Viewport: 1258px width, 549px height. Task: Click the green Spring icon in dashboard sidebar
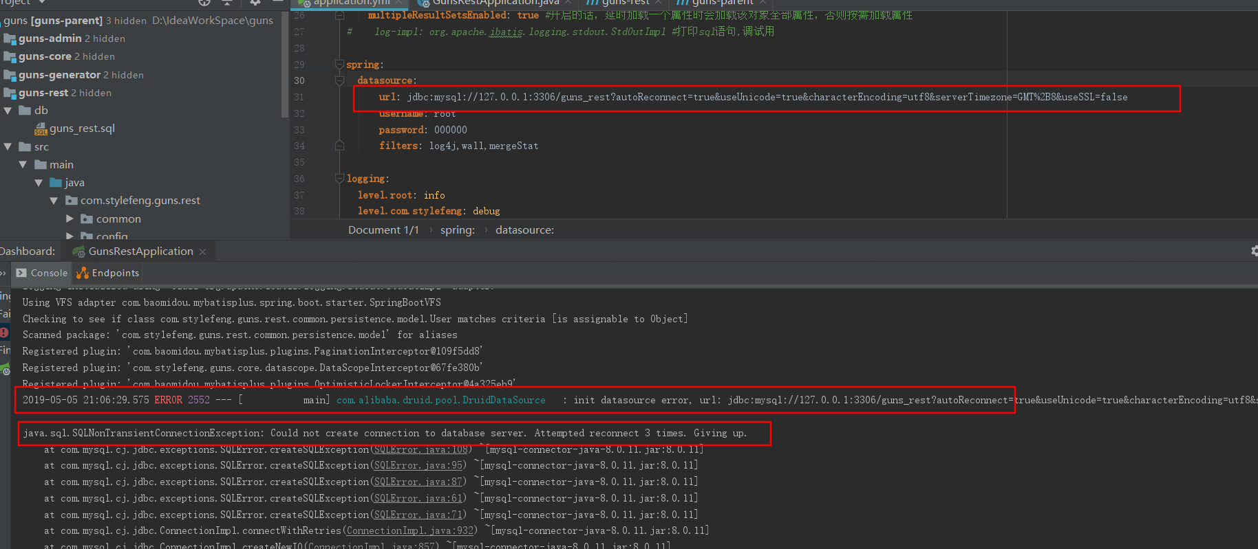[x=5, y=369]
